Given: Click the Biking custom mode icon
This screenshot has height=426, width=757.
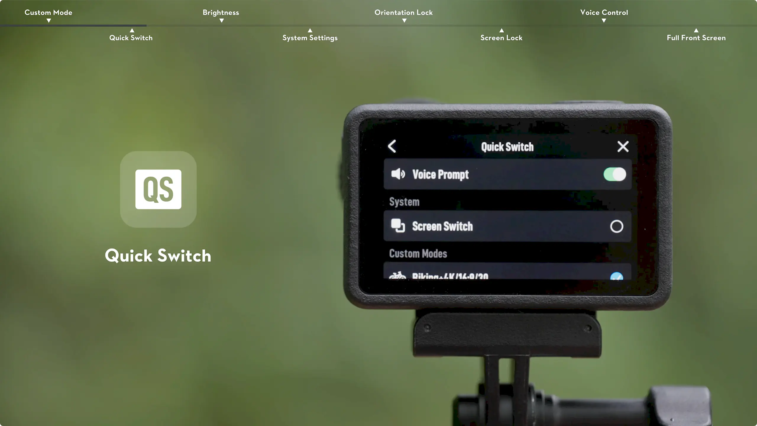Looking at the screenshot, I should (x=398, y=275).
